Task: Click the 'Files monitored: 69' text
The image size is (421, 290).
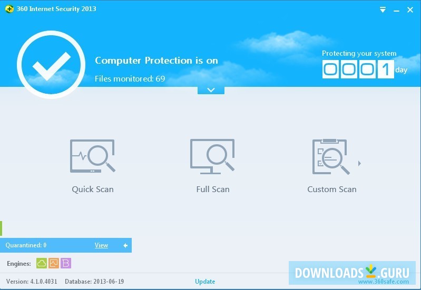Action: coord(130,78)
